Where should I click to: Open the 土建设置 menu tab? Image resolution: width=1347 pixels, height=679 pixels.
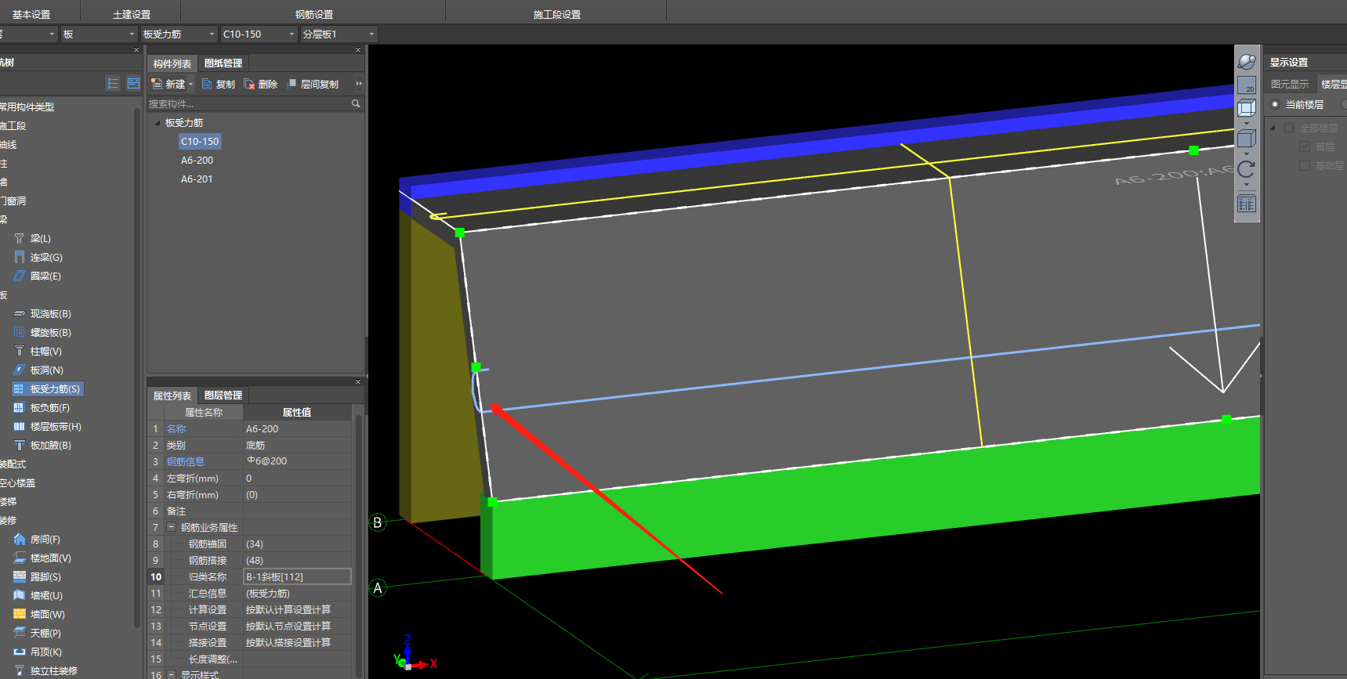coord(132,14)
